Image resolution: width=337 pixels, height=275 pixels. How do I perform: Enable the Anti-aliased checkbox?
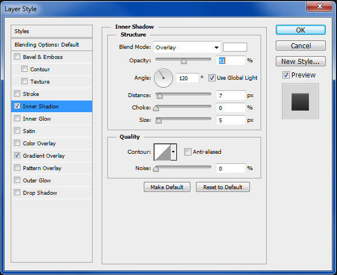click(x=188, y=152)
